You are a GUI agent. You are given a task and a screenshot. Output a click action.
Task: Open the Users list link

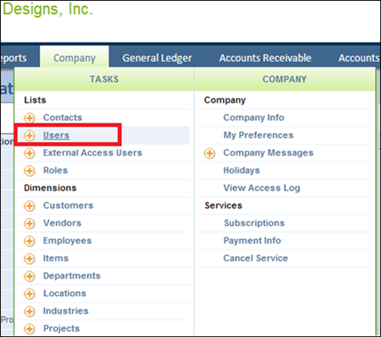click(x=56, y=135)
